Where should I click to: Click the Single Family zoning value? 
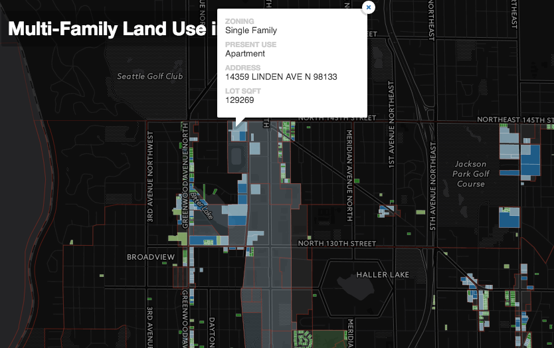[251, 31]
